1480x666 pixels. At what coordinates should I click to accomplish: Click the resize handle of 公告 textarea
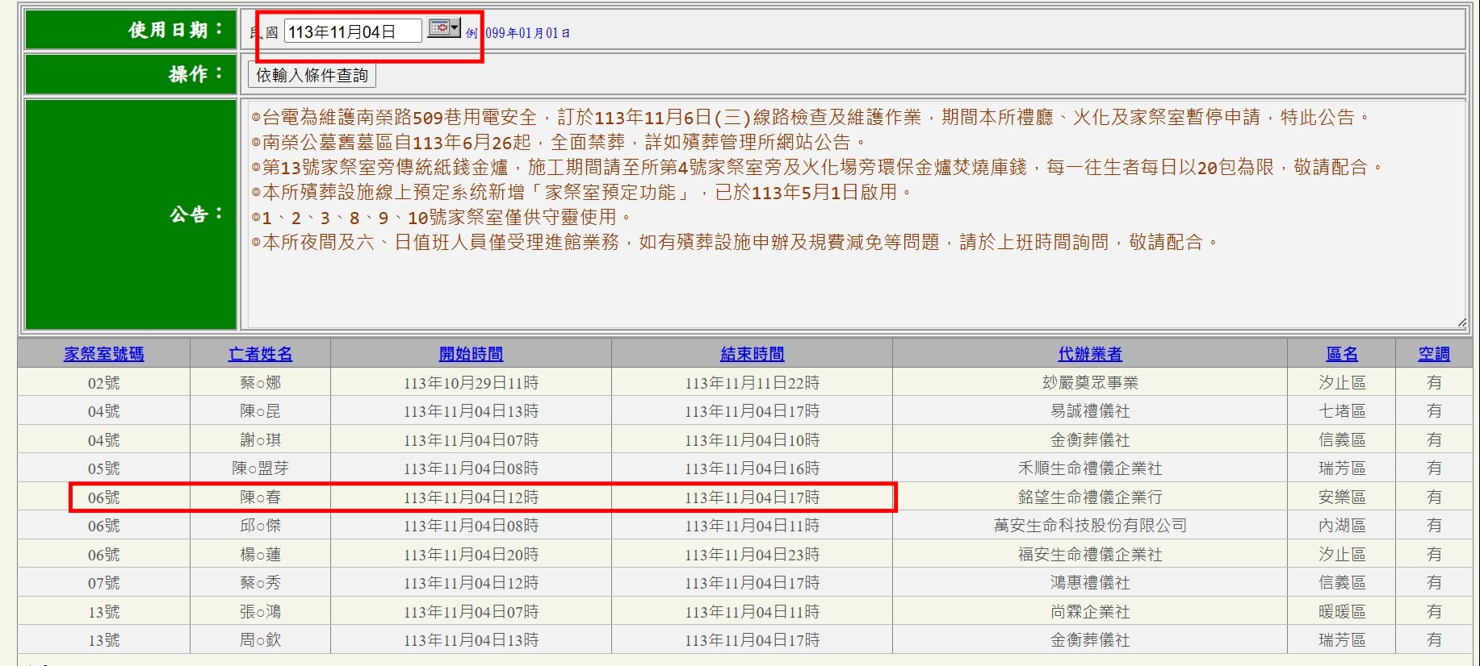[1461, 323]
